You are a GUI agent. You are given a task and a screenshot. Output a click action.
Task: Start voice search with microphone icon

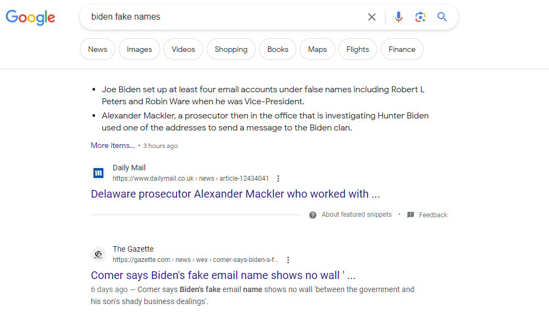[x=399, y=17]
